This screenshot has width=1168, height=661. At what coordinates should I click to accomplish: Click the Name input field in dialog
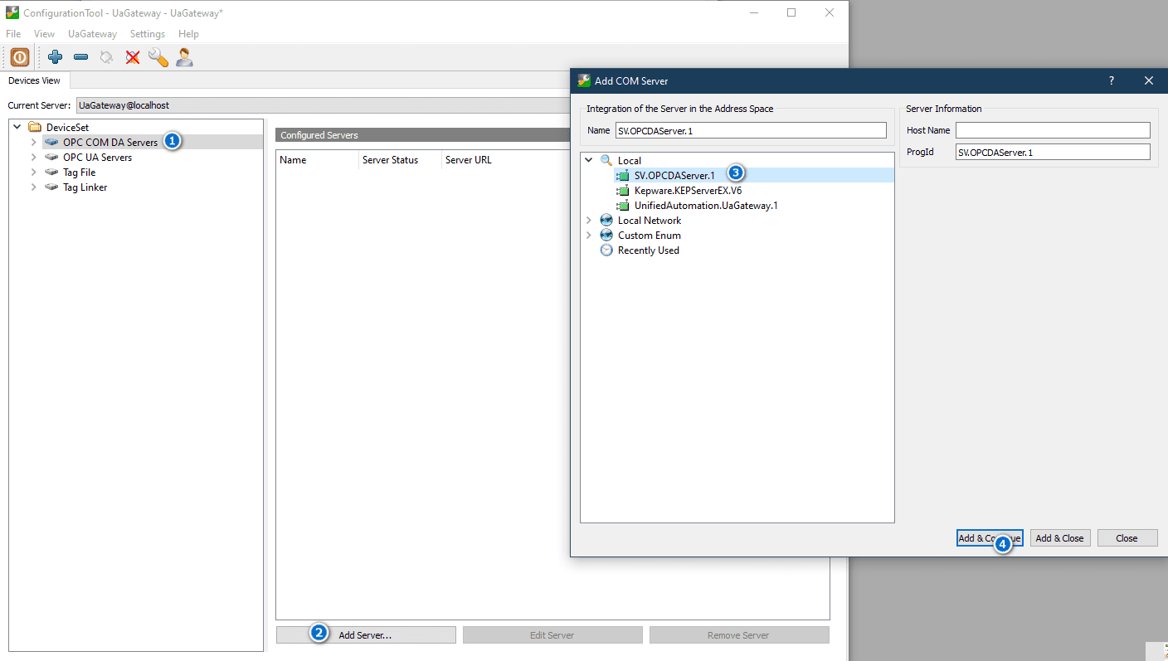point(751,130)
